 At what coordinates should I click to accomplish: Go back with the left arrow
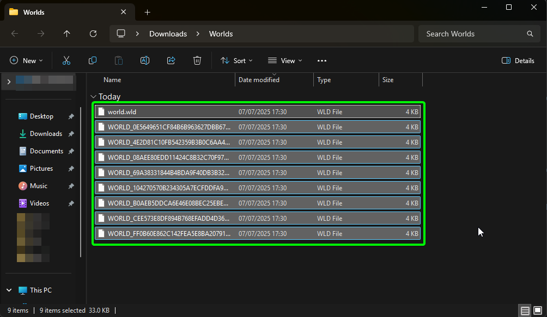point(15,34)
